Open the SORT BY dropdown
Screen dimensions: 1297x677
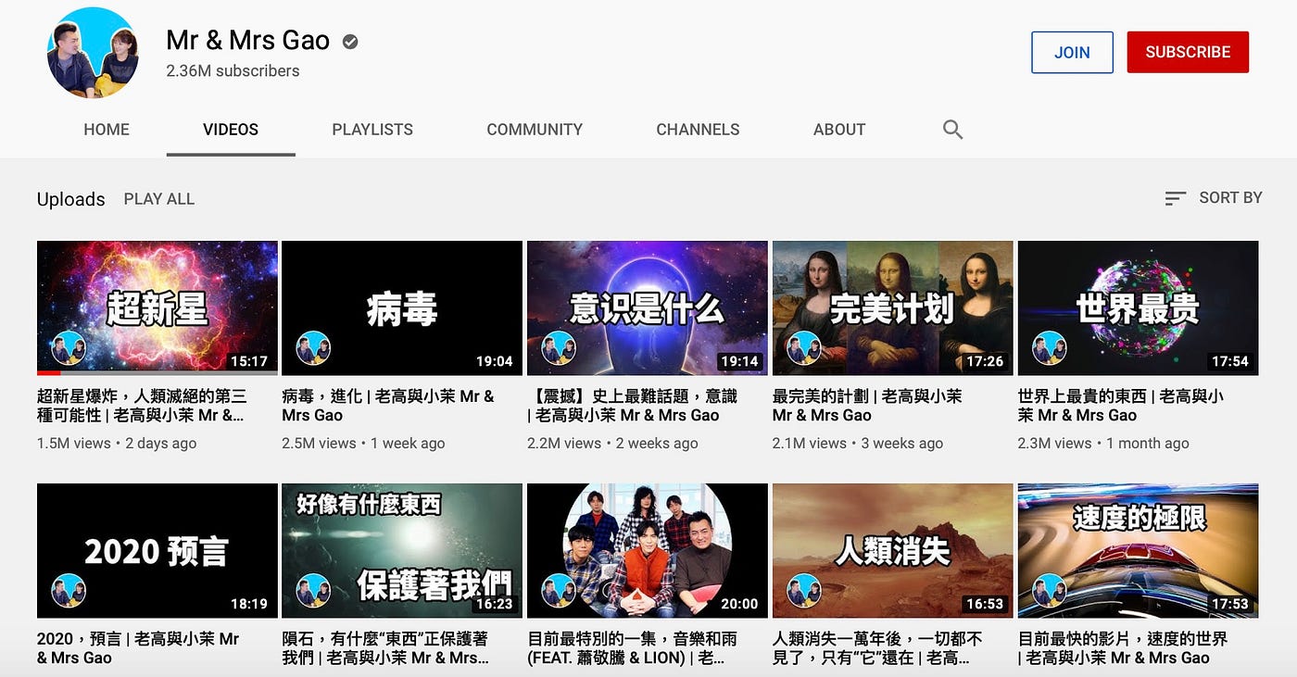(x=1214, y=198)
